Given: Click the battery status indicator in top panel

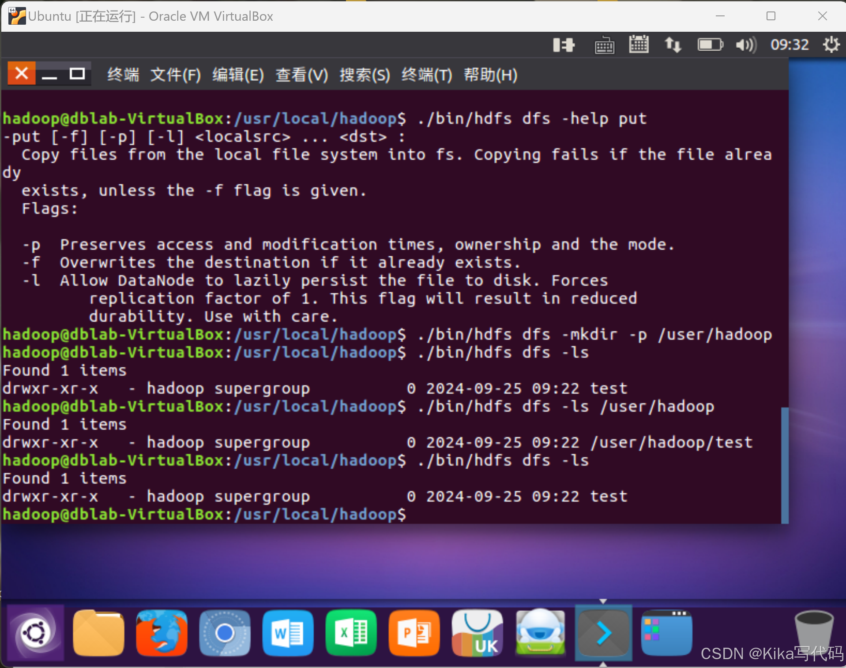Looking at the screenshot, I should pyautogui.click(x=710, y=45).
